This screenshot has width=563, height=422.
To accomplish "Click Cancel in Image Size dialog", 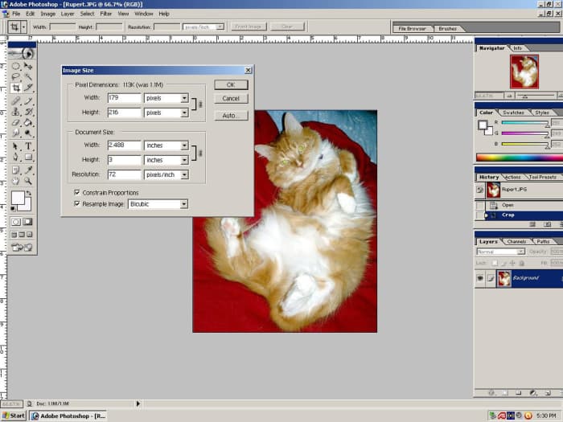I will [x=231, y=98].
